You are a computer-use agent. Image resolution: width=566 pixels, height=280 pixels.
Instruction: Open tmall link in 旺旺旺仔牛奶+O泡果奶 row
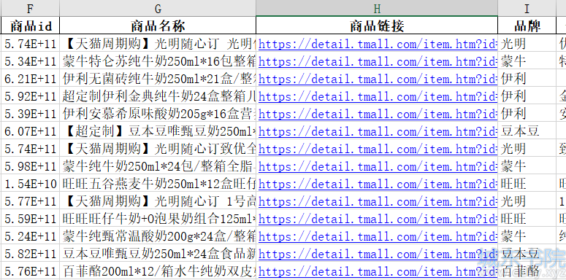click(378, 219)
